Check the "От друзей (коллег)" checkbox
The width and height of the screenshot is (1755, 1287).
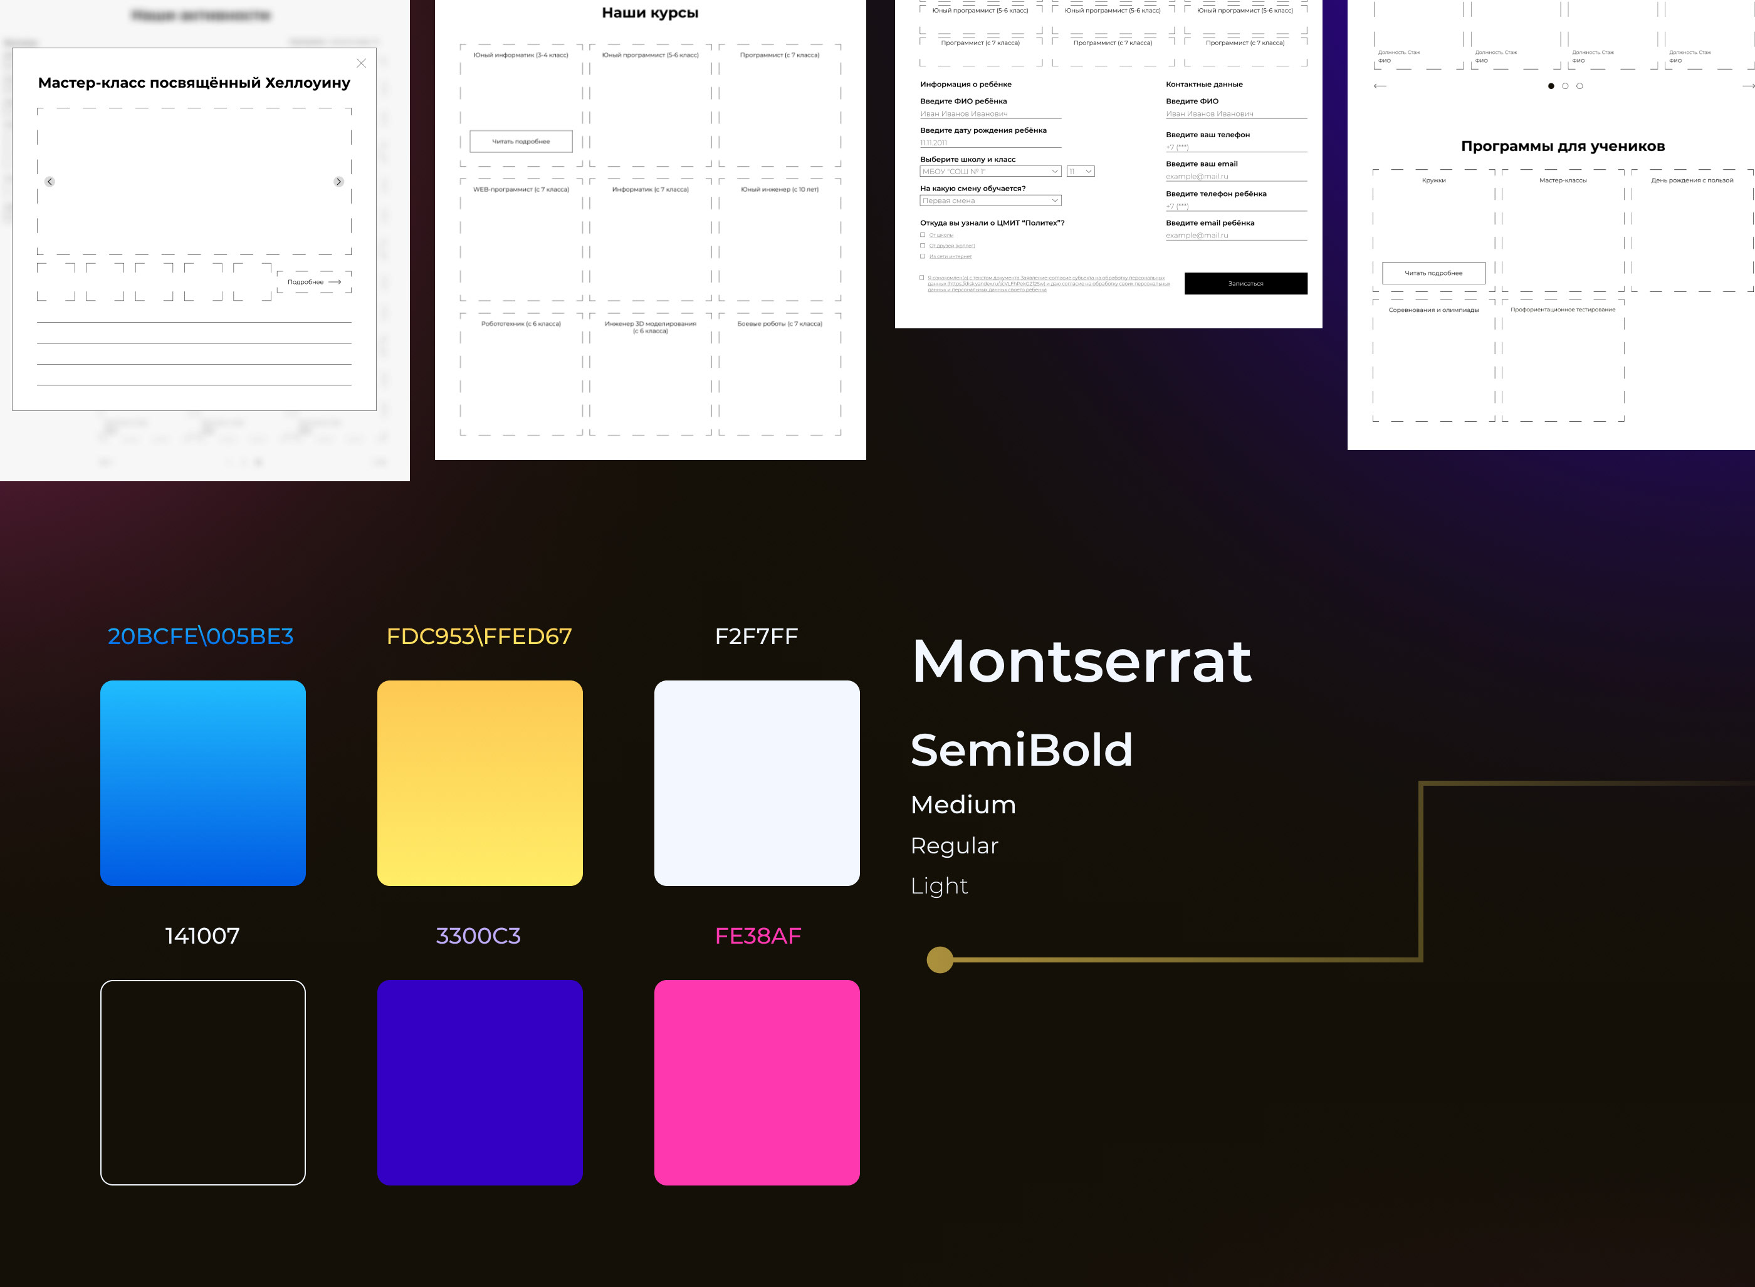(x=923, y=246)
